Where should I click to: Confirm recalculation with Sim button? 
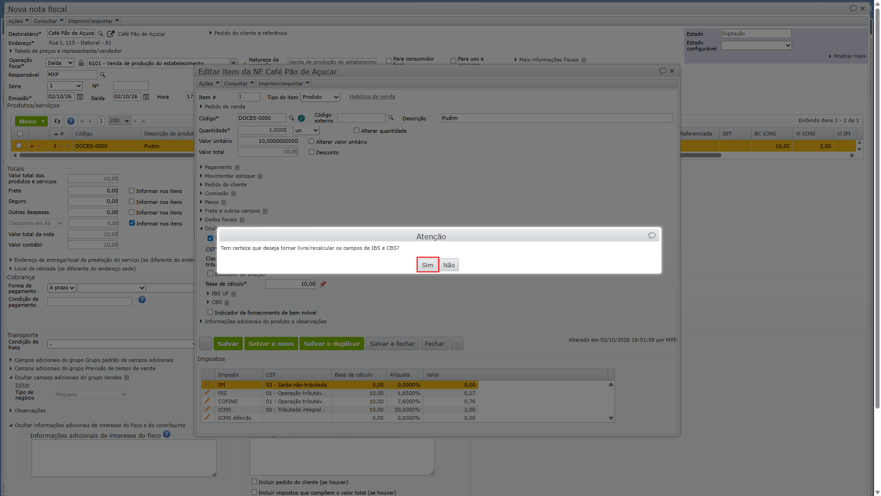[427, 265]
